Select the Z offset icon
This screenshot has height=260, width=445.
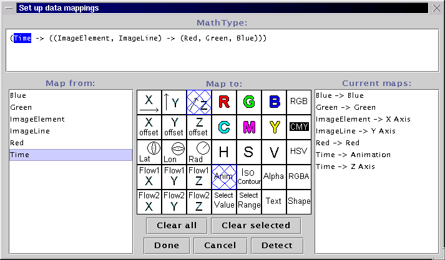click(199, 127)
